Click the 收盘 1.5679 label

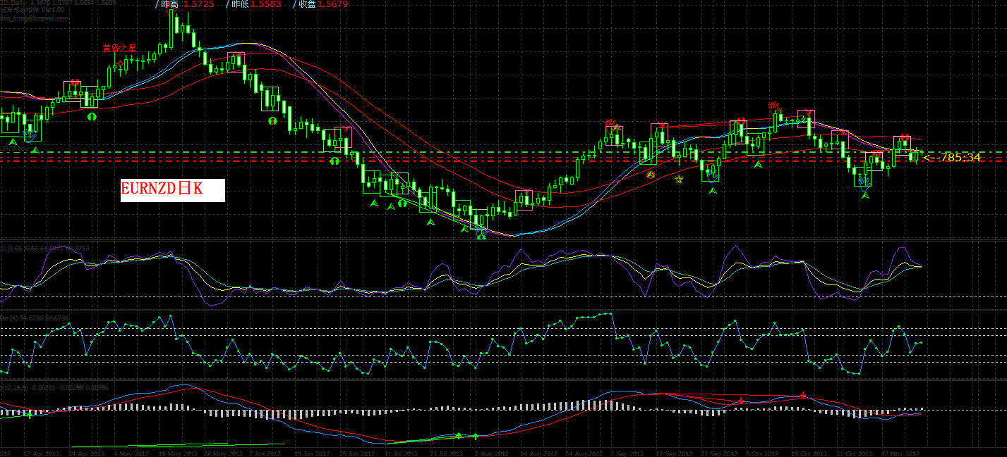tap(323, 4)
